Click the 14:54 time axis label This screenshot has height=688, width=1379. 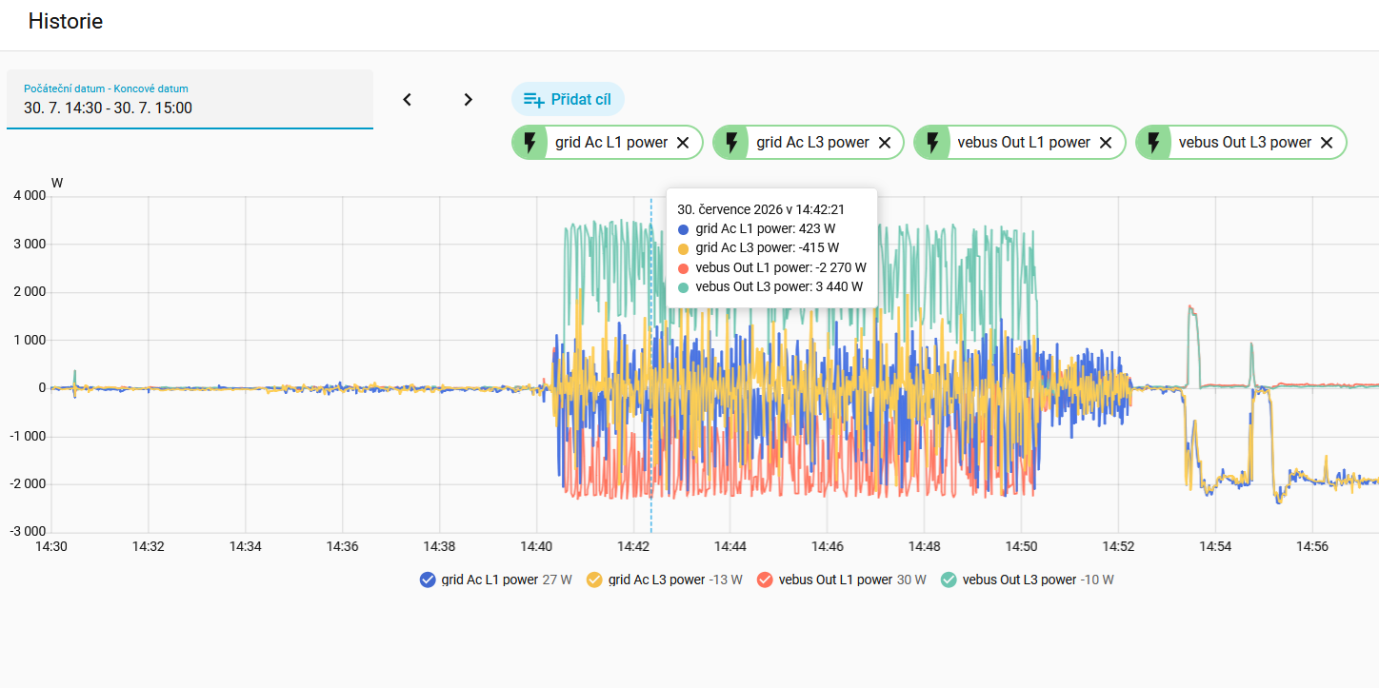(x=1214, y=547)
